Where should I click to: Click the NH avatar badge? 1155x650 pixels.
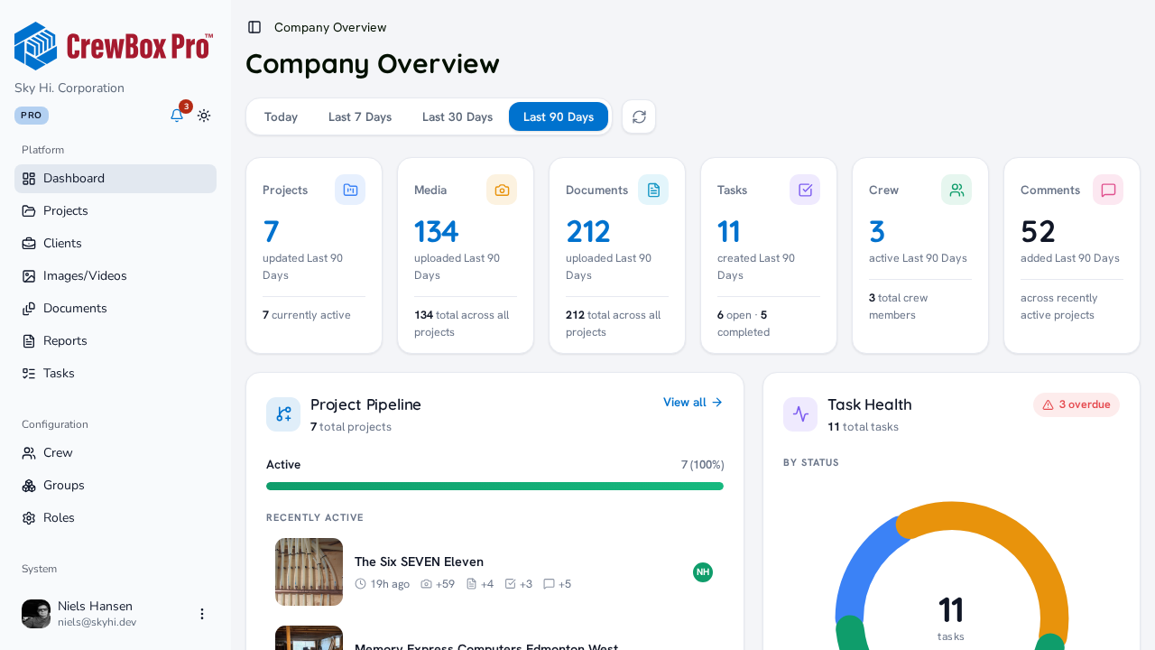coord(703,572)
